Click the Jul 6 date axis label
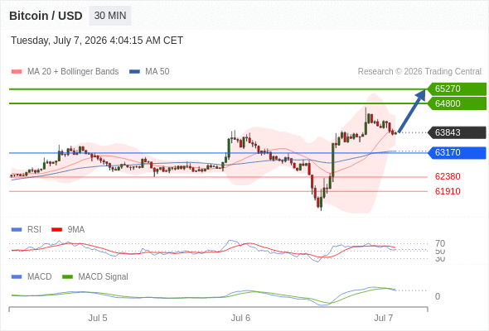This screenshot has height=331, width=489. (x=240, y=318)
